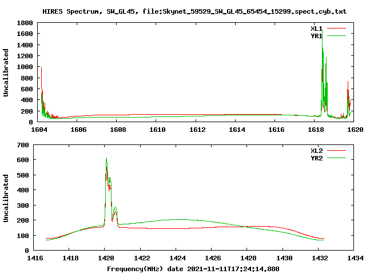Viewport: 366px width, 274px height.
Task: Click the 1428 x-axis tick label
Action: (x=248, y=258)
